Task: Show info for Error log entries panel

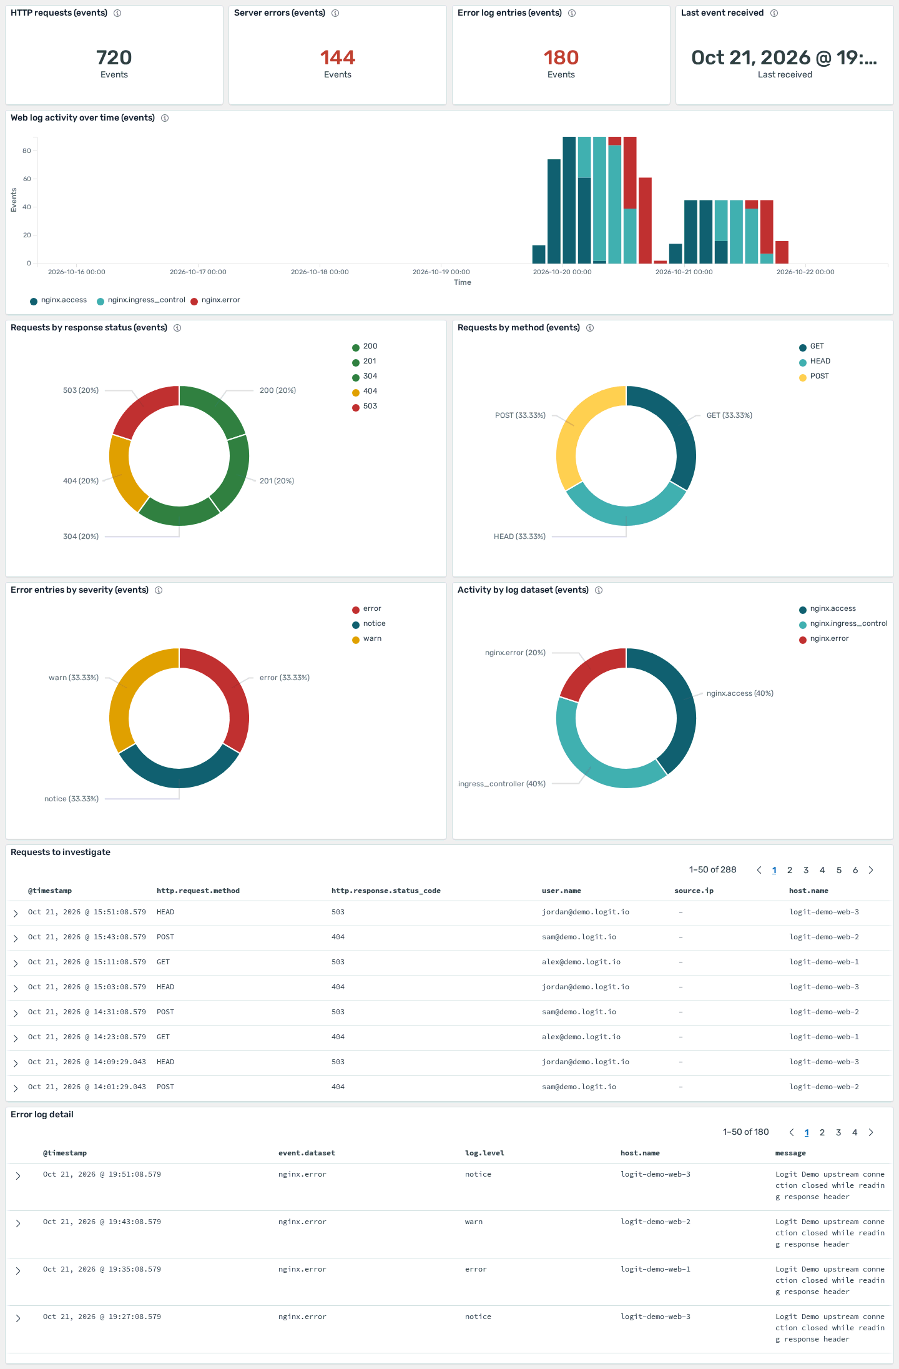Action: pyautogui.click(x=572, y=13)
